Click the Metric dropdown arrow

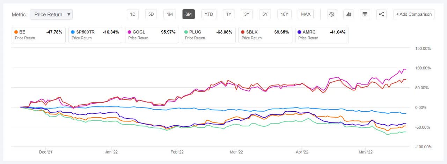coord(68,15)
